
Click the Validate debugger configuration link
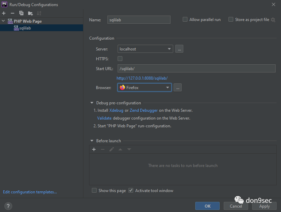tap(104, 118)
